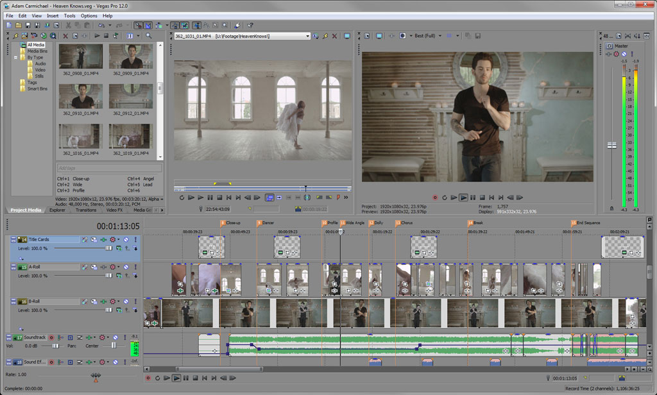Select the Smart Bins folder
Image resolution: width=657 pixels, height=395 pixels.
click(37, 88)
